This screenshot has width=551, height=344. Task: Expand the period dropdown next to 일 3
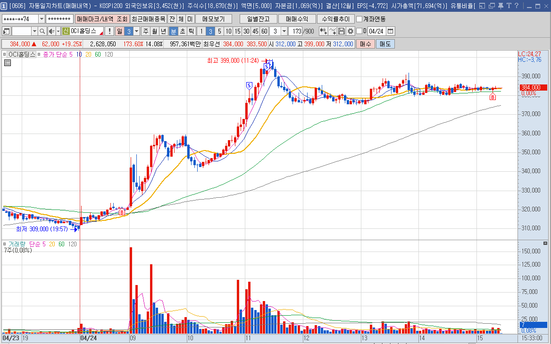coord(136,31)
